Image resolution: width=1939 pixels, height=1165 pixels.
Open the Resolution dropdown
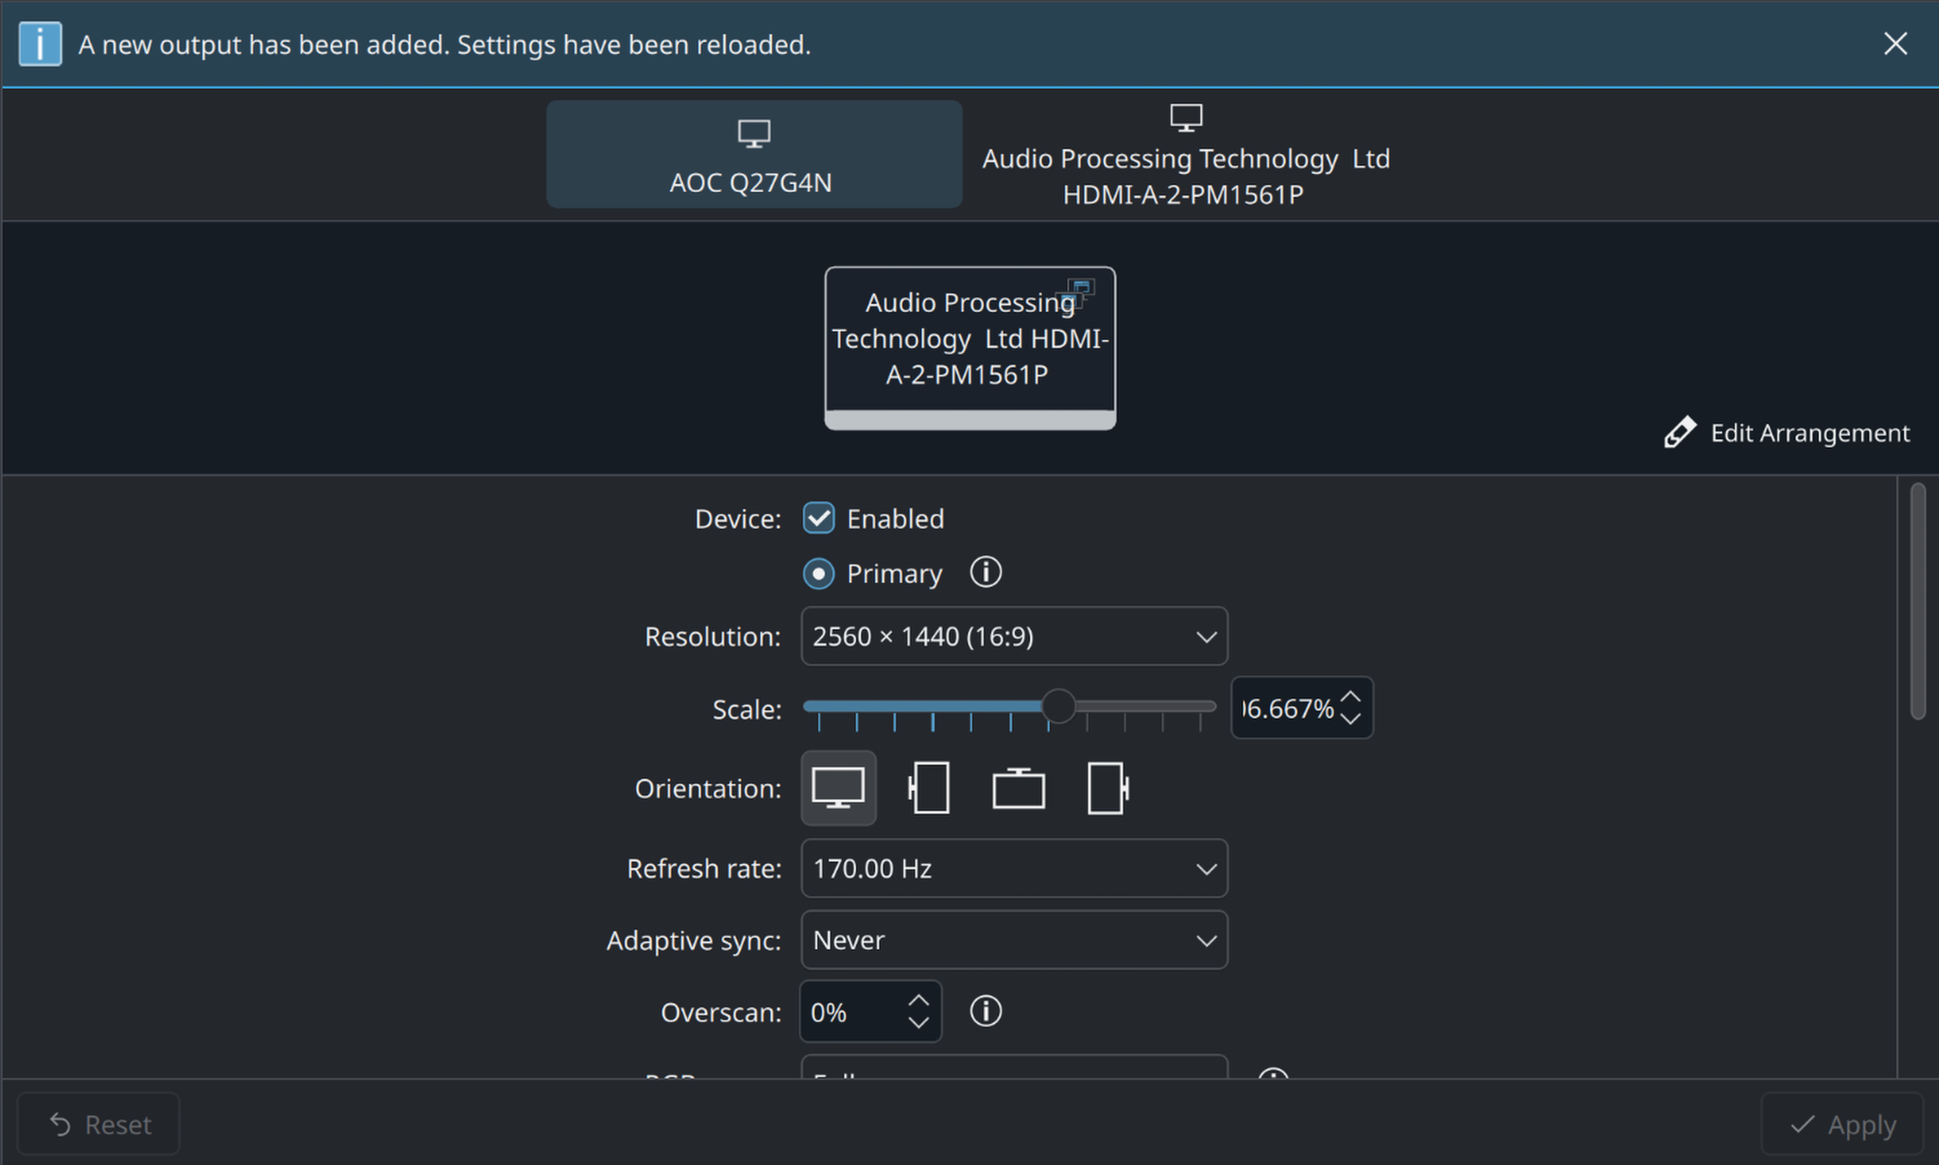coord(1013,636)
